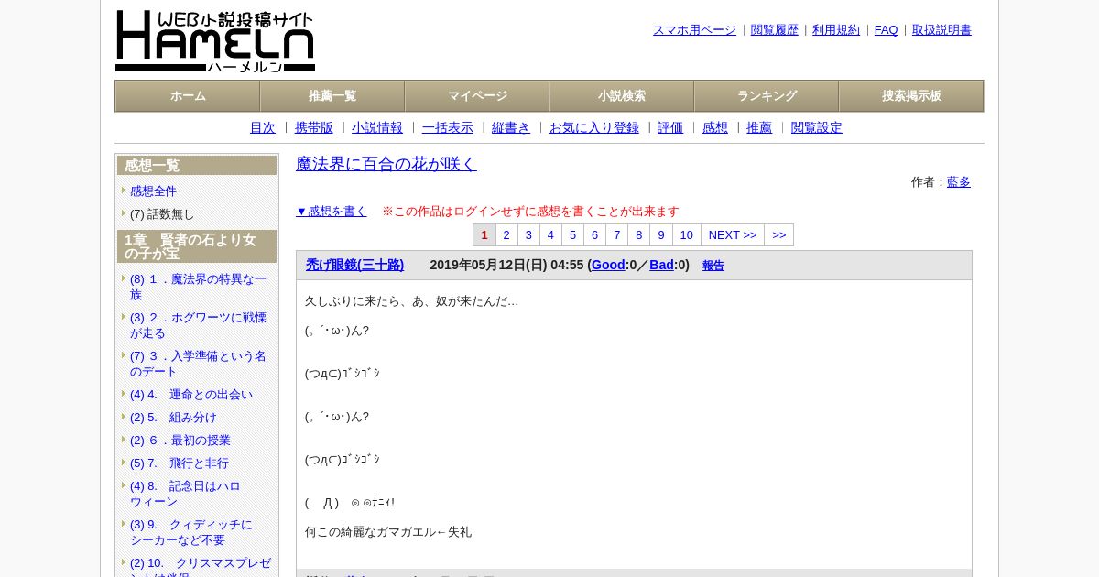This screenshot has height=577, width=1099.
Task: Click 感想一覧 sidebar heading
Action: [x=197, y=166]
